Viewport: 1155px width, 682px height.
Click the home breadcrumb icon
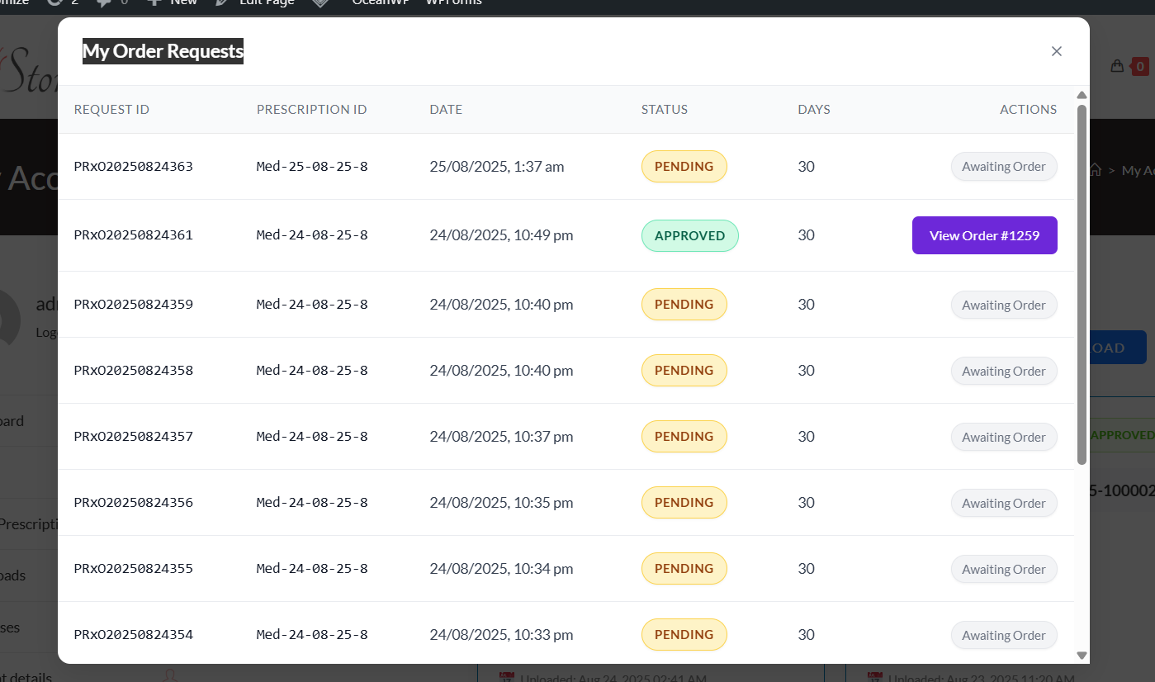1096,170
